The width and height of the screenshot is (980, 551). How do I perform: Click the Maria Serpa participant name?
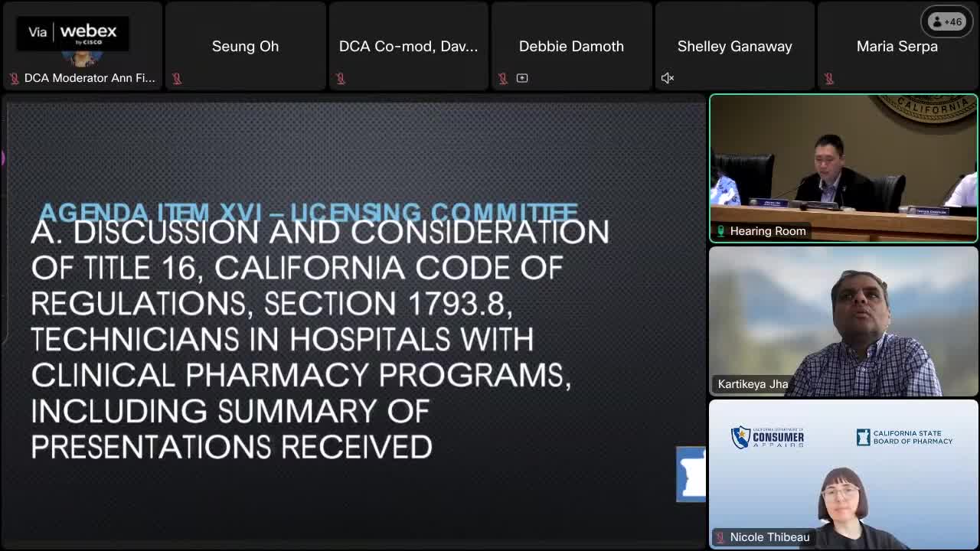click(897, 47)
